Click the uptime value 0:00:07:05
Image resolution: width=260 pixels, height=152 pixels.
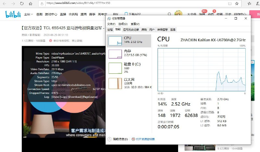pyautogui.click(x=168, y=127)
